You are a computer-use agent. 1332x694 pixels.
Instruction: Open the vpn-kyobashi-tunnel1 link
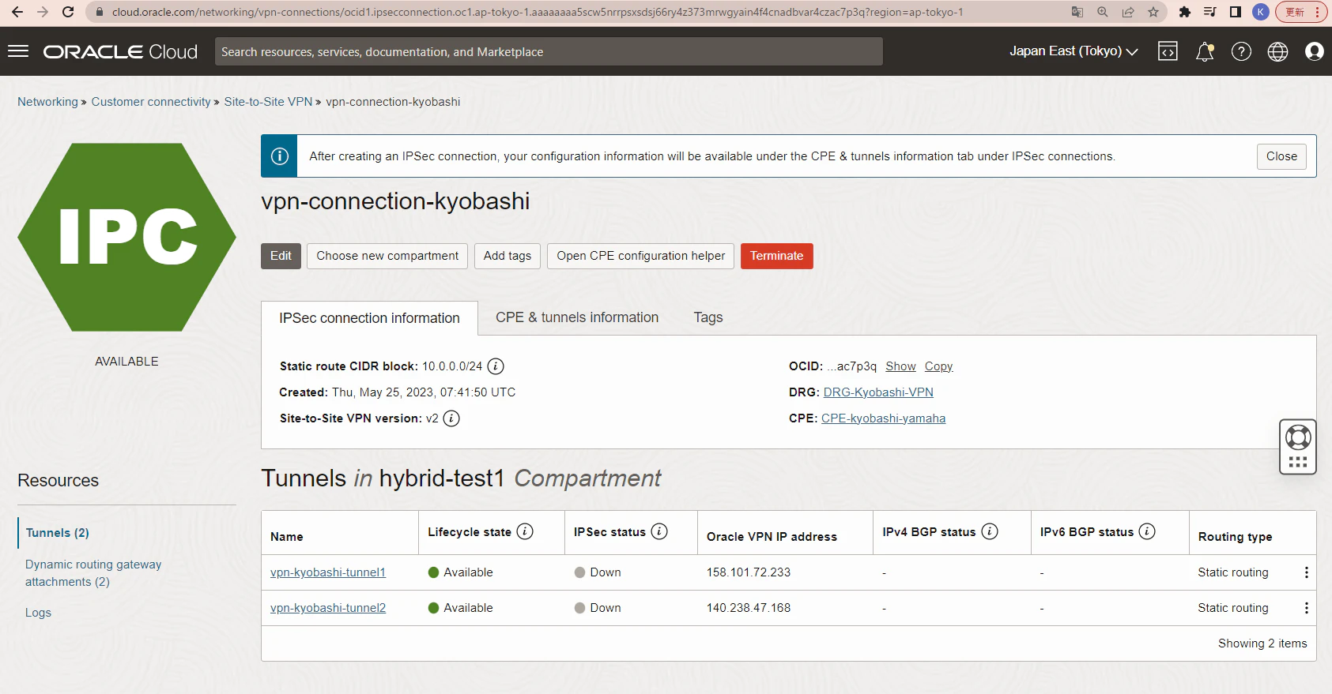(x=328, y=572)
